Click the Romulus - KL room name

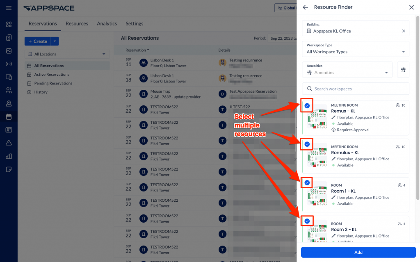(x=345, y=153)
